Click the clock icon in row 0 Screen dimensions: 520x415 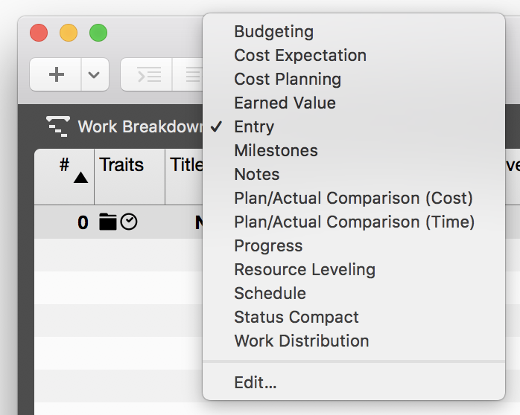pyautogui.click(x=129, y=222)
